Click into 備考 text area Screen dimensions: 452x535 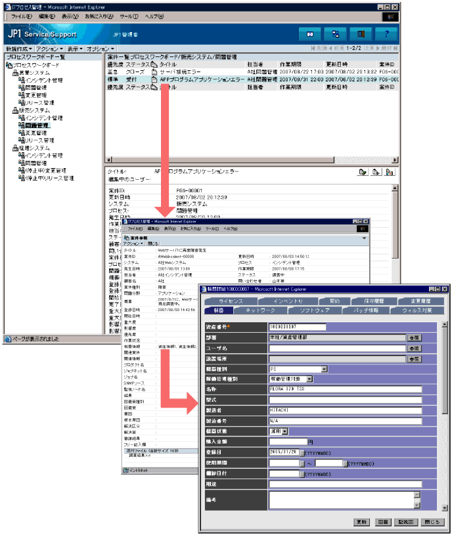(342, 500)
